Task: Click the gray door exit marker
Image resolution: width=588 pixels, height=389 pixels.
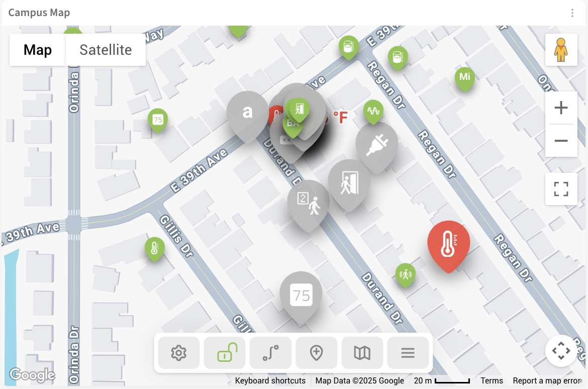Action: coord(349,182)
